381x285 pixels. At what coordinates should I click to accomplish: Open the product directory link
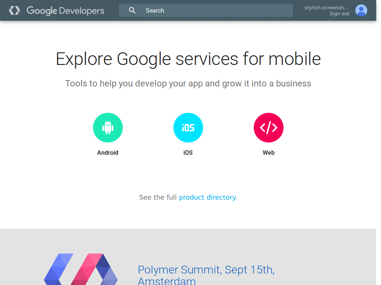(x=207, y=197)
